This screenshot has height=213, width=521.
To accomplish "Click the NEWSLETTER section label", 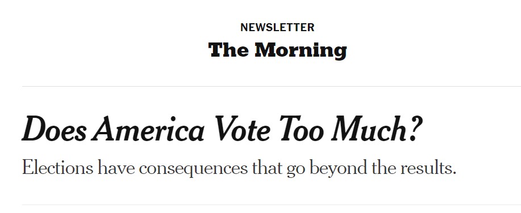I will point(277,28).
